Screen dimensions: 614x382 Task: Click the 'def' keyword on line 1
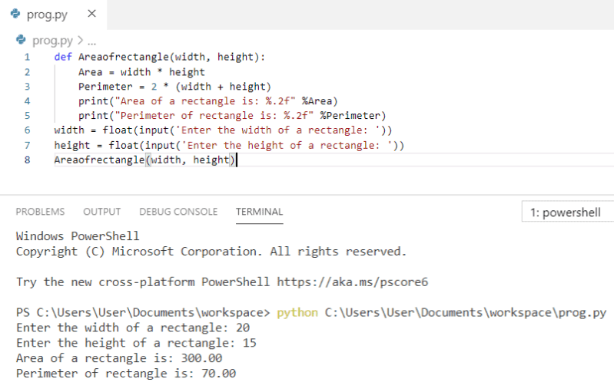[63, 57]
